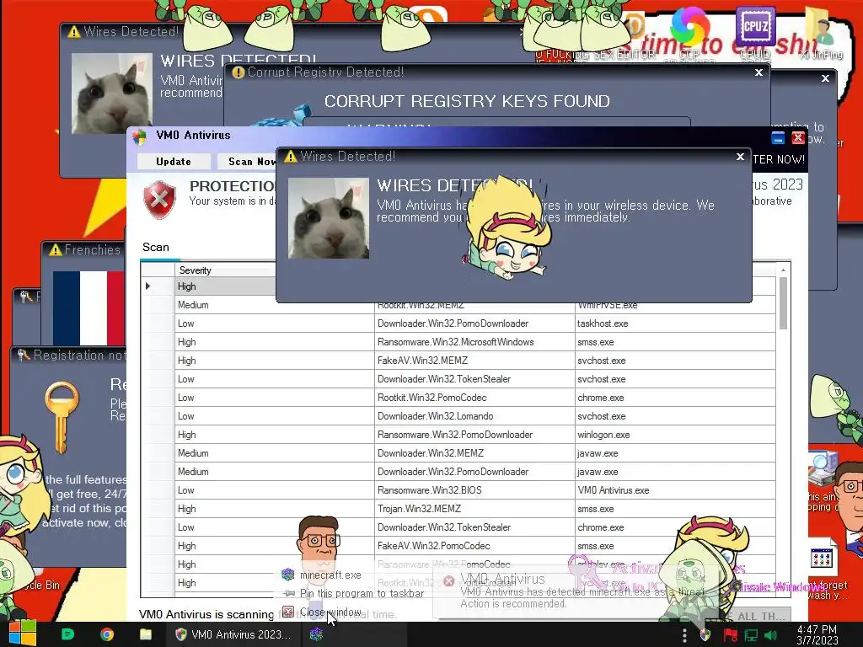Launch Google Chrome from the taskbar
863x647 pixels.
pyautogui.click(x=107, y=634)
